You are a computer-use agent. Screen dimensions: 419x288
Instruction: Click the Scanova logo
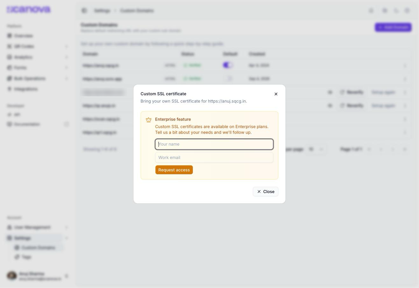tap(29, 10)
